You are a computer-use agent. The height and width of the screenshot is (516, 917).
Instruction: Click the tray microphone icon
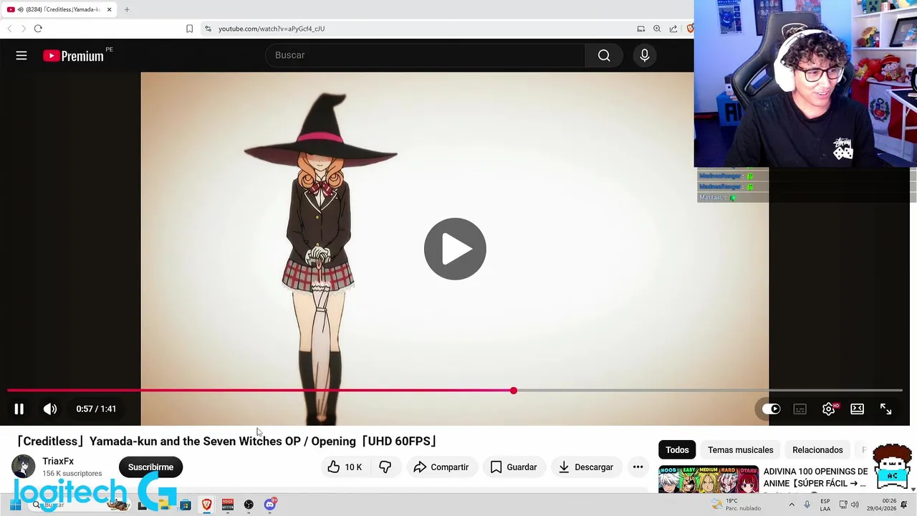807,505
